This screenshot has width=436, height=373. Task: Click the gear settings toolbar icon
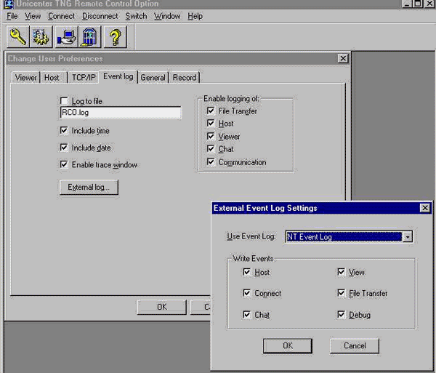(41, 36)
